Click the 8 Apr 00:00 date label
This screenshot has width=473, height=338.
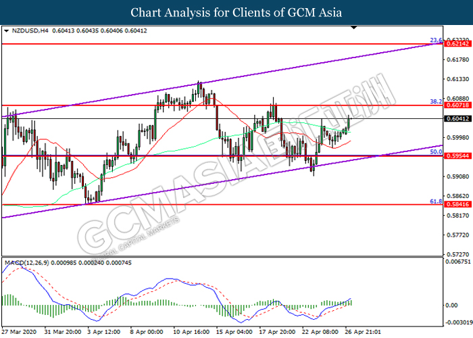tap(147, 332)
